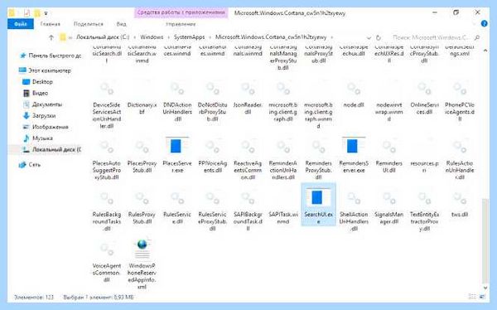Select PPIVoiceAgents.dll file icon
Screen dimensions: 497x310
(x=212, y=146)
